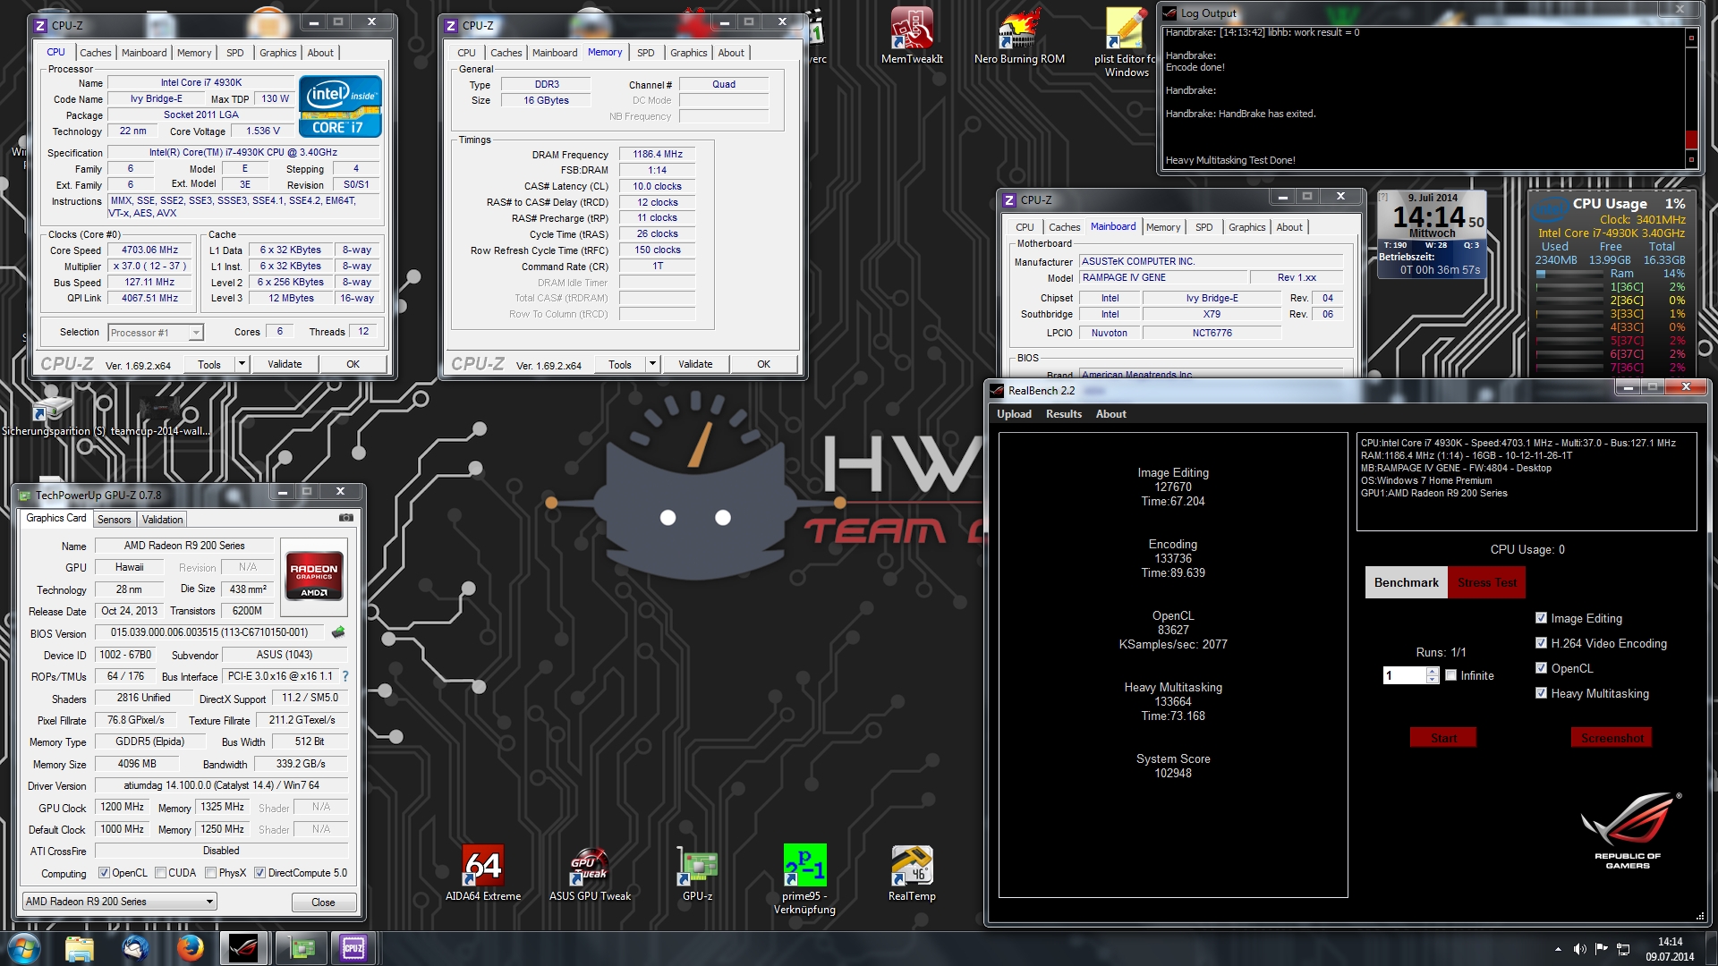Open the Results menu in RealBench

pyautogui.click(x=1064, y=414)
